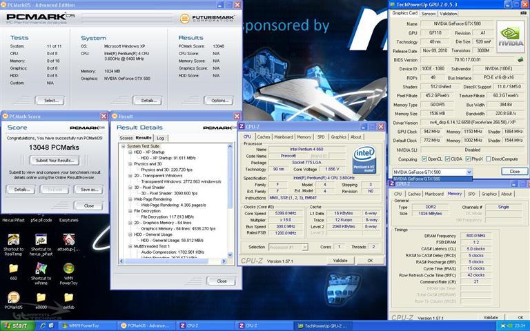Image resolution: width=530 pixels, height=331 pixels.
Task: Click Close button in Result Details window
Action: 222,281
